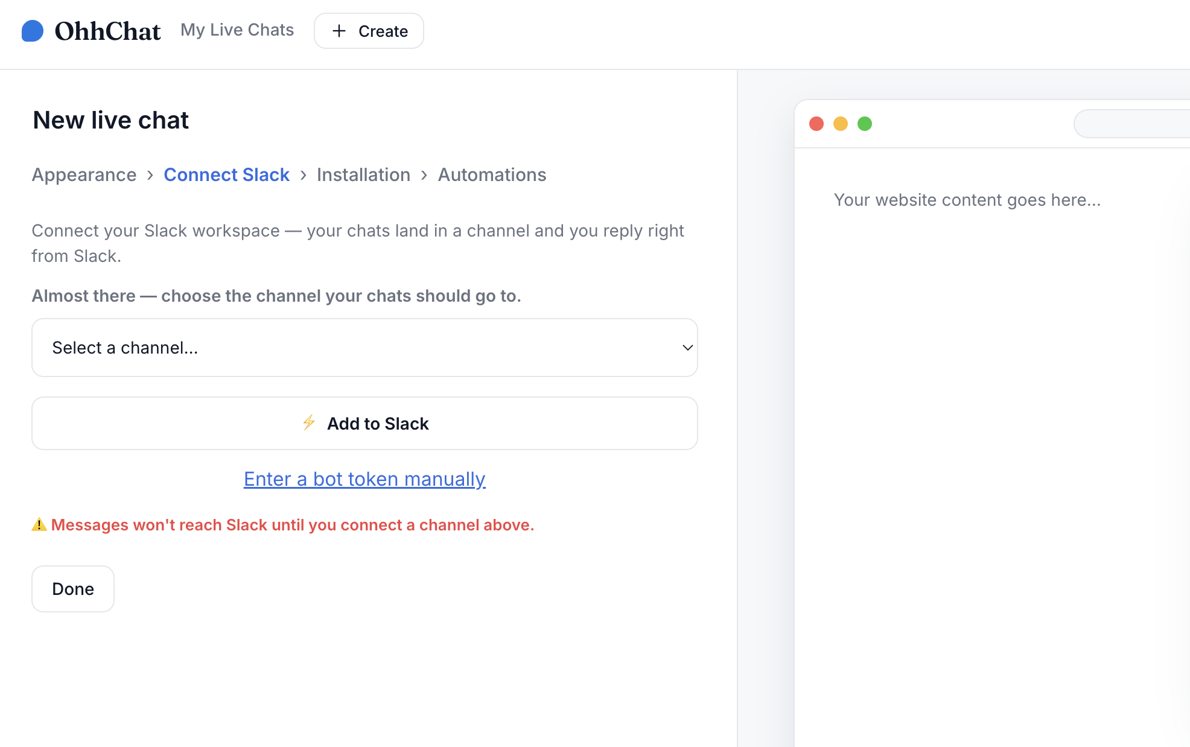Click "Almost there — choose the channel" text

[x=276, y=296]
